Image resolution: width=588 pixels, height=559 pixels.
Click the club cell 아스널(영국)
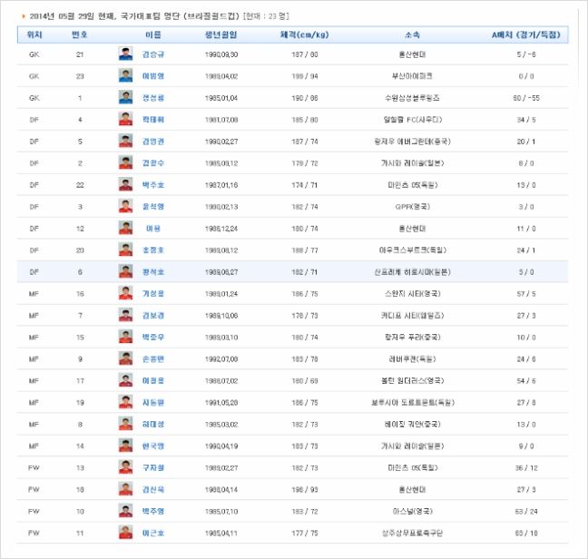(412, 511)
